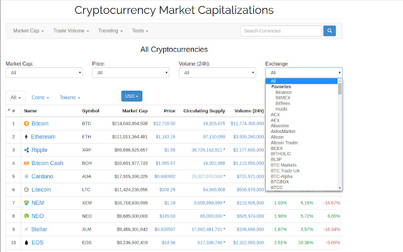Click the Ethereum logo icon

[26, 137]
